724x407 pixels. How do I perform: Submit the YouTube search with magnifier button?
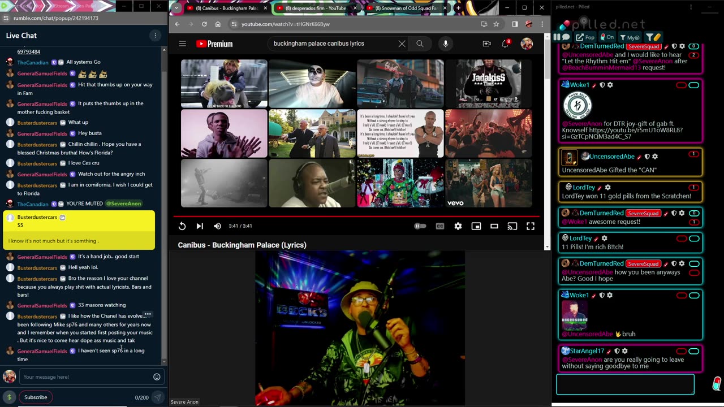[x=420, y=44]
